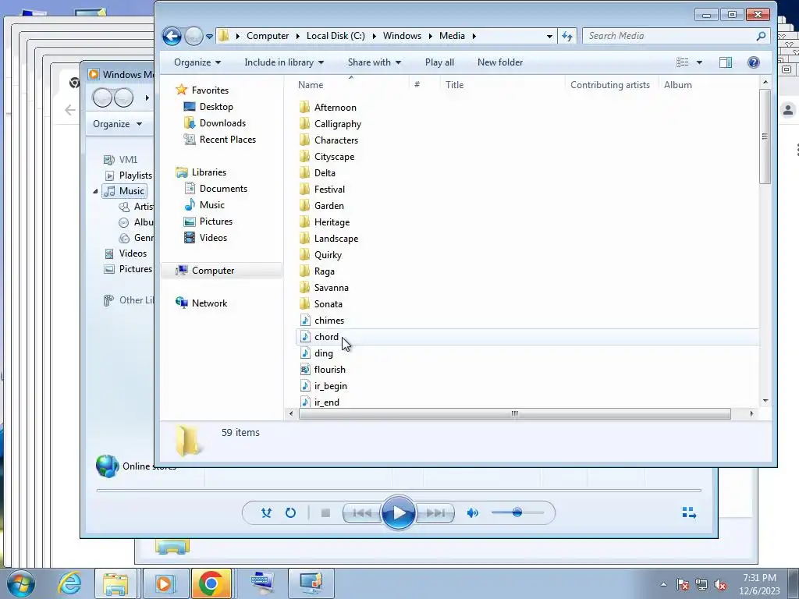Open the Documents library
This screenshot has width=799, height=599.
click(223, 189)
